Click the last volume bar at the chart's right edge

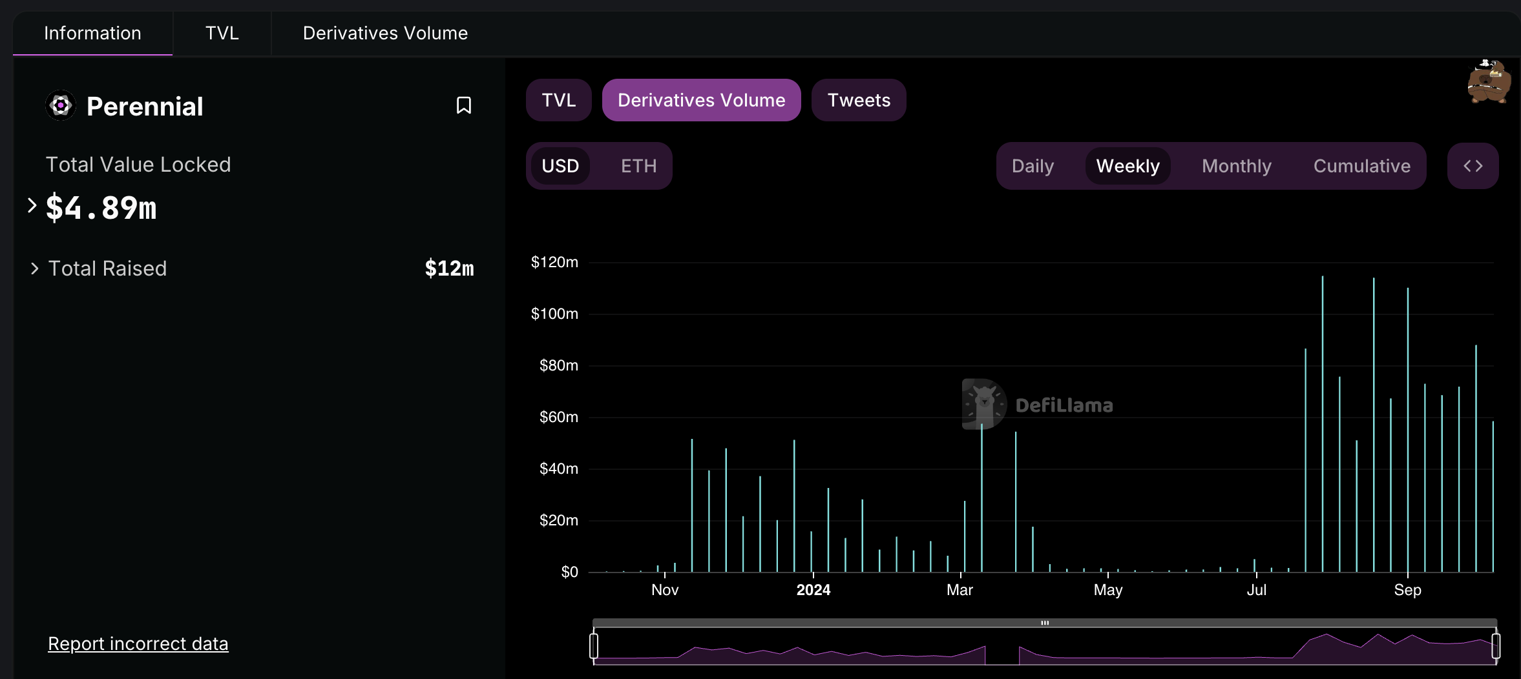pyautogui.click(x=1493, y=496)
